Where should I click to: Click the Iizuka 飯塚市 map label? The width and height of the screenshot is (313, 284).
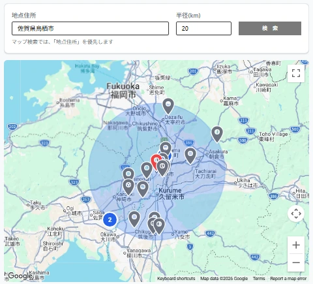224,69
